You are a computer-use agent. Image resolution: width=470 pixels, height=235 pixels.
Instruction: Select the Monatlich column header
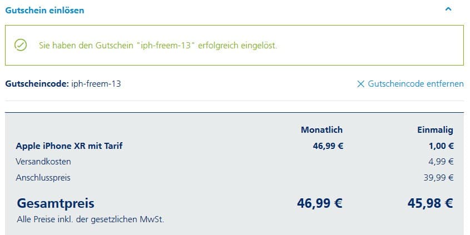(x=321, y=129)
